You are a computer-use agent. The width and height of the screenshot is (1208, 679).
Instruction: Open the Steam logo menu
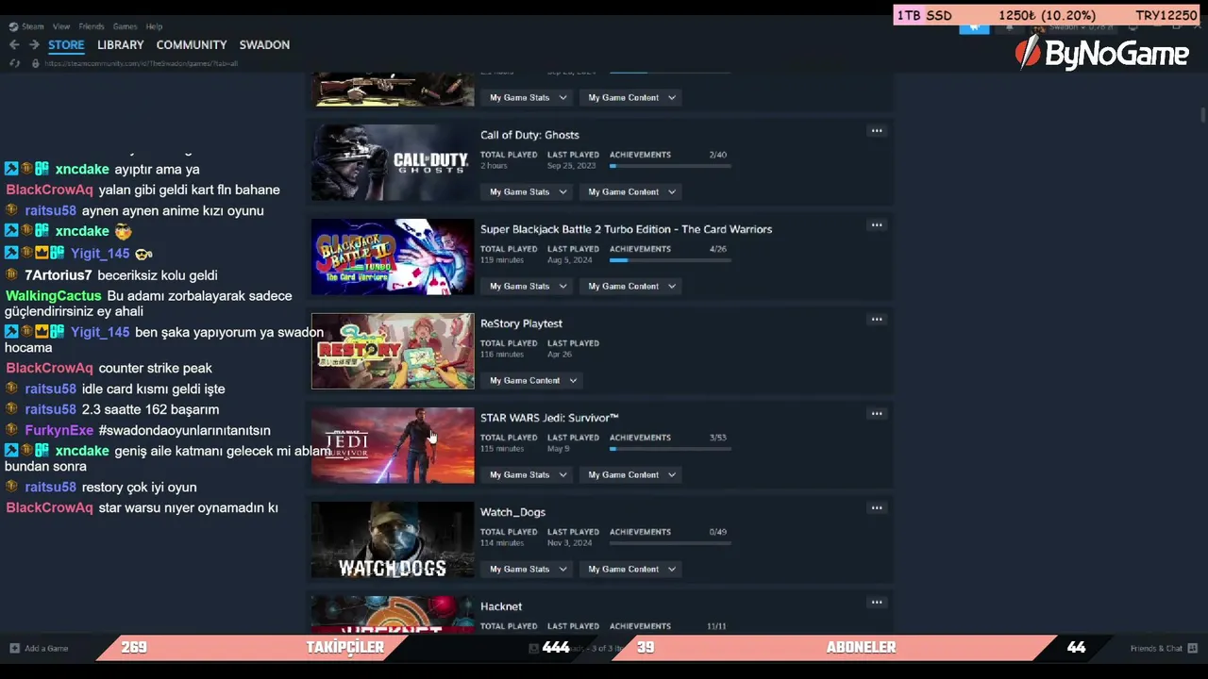[13, 26]
